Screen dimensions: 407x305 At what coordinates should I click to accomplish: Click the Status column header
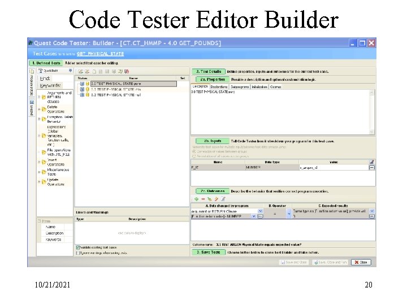(x=83, y=78)
